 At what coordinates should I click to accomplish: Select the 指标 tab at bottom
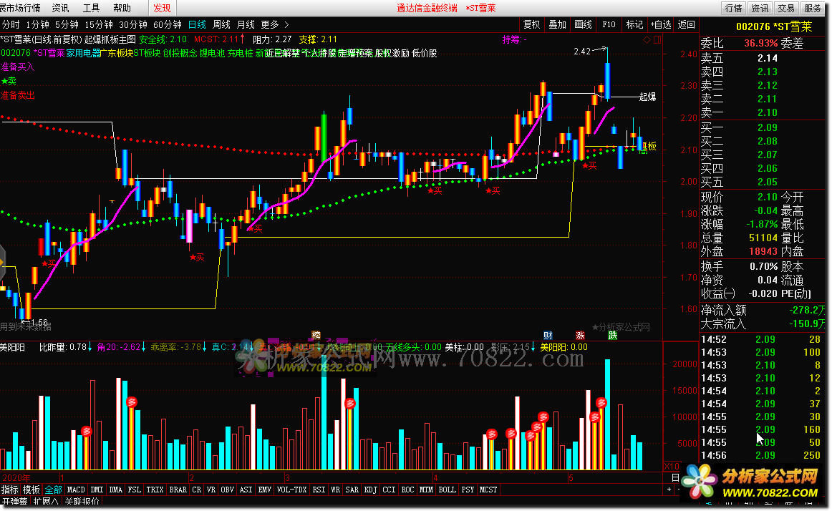click(x=10, y=490)
